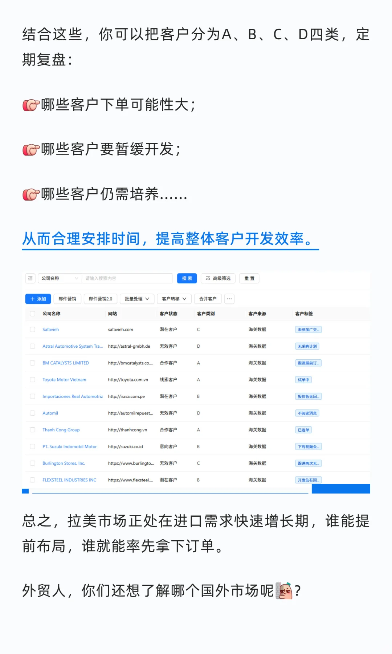The width and height of the screenshot is (392, 654).
Task: Check the FLEXSTEEL INDUSTRIES INC row checkbox
Action: pos(33,480)
